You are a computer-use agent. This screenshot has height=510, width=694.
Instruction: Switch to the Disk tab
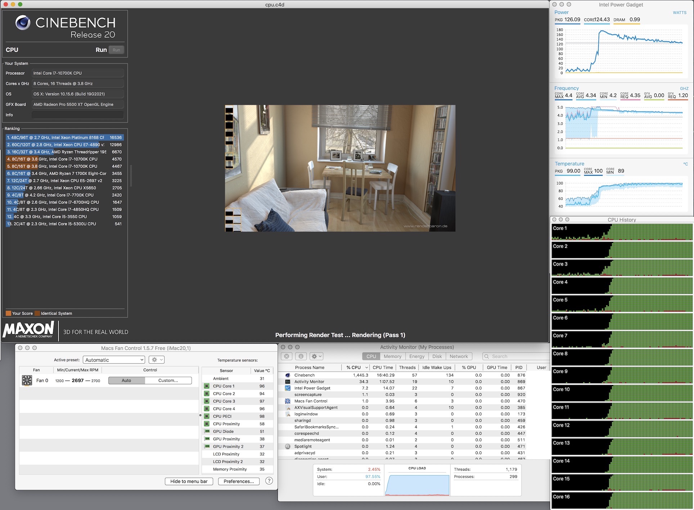tap(437, 356)
